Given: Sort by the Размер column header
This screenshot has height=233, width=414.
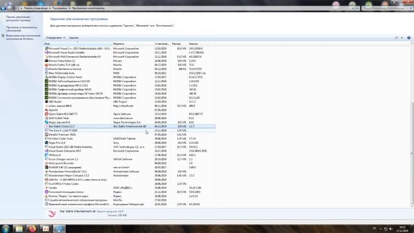Looking at the screenshot, I should tap(179, 44).
